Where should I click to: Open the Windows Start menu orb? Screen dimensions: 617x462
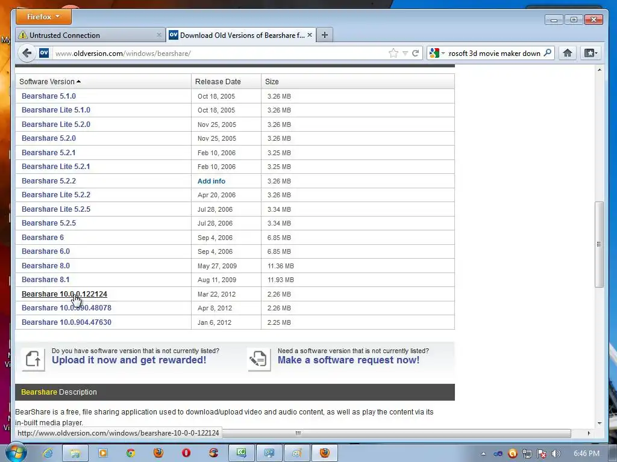[16, 453]
